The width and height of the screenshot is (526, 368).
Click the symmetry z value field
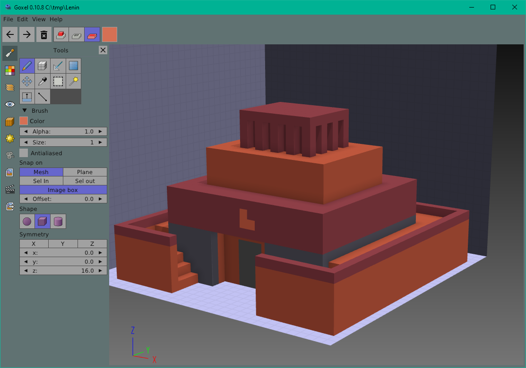point(63,270)
